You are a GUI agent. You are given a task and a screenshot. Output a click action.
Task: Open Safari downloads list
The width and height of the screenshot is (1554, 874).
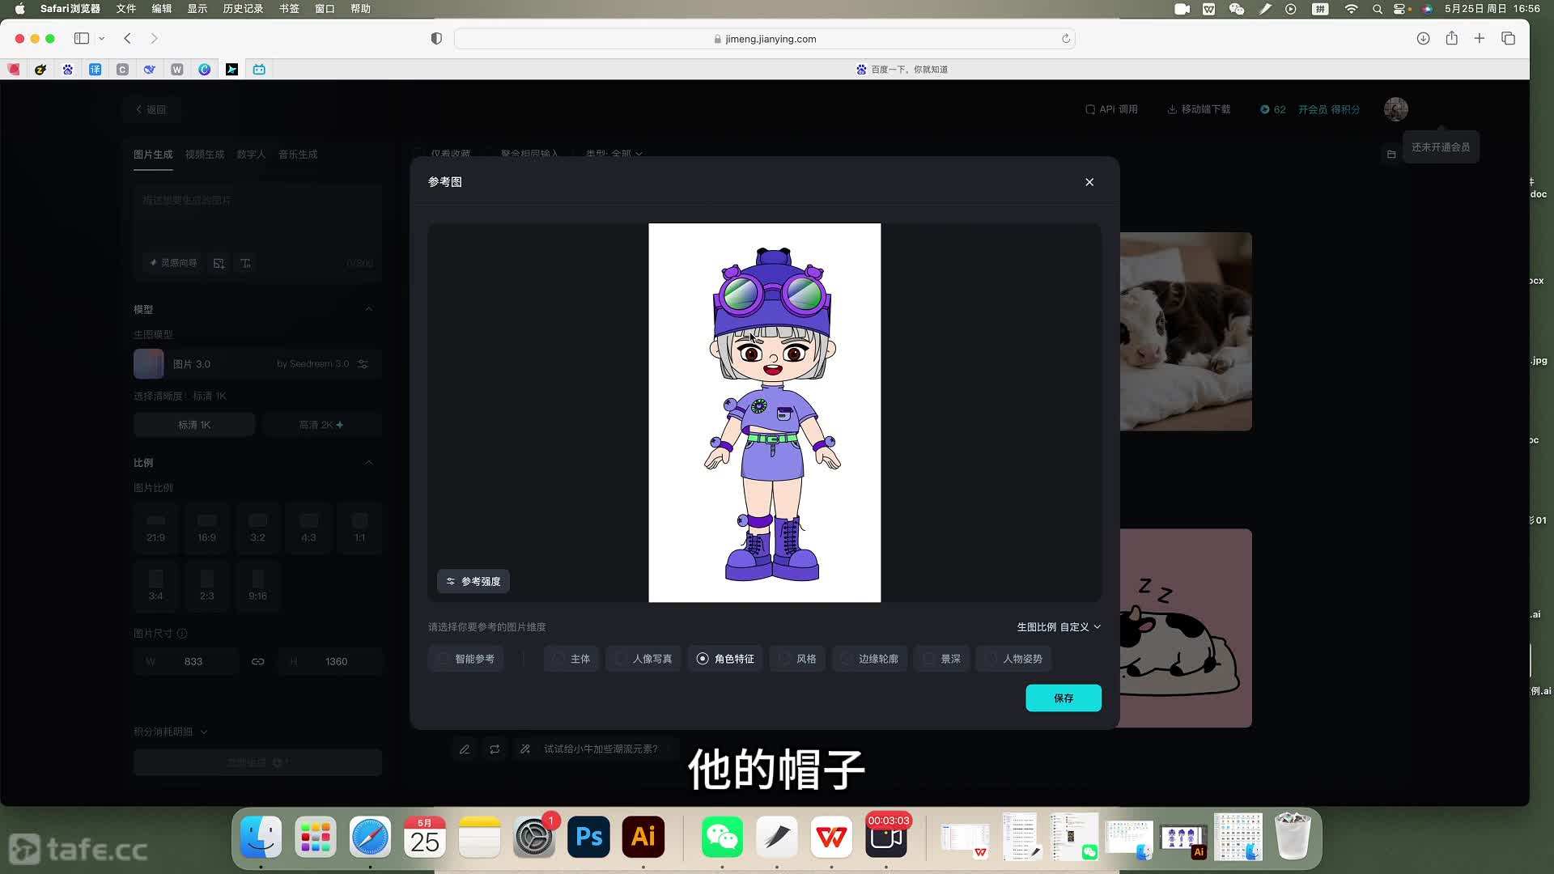click(1423, 38)
